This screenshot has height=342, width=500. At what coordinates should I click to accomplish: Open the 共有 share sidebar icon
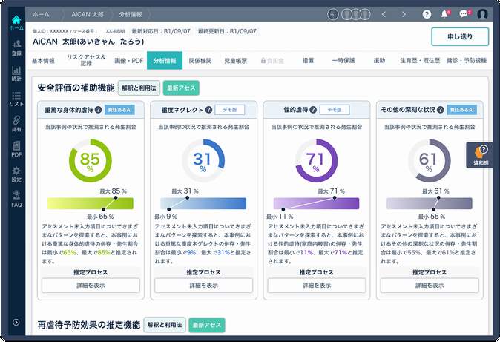16,124
